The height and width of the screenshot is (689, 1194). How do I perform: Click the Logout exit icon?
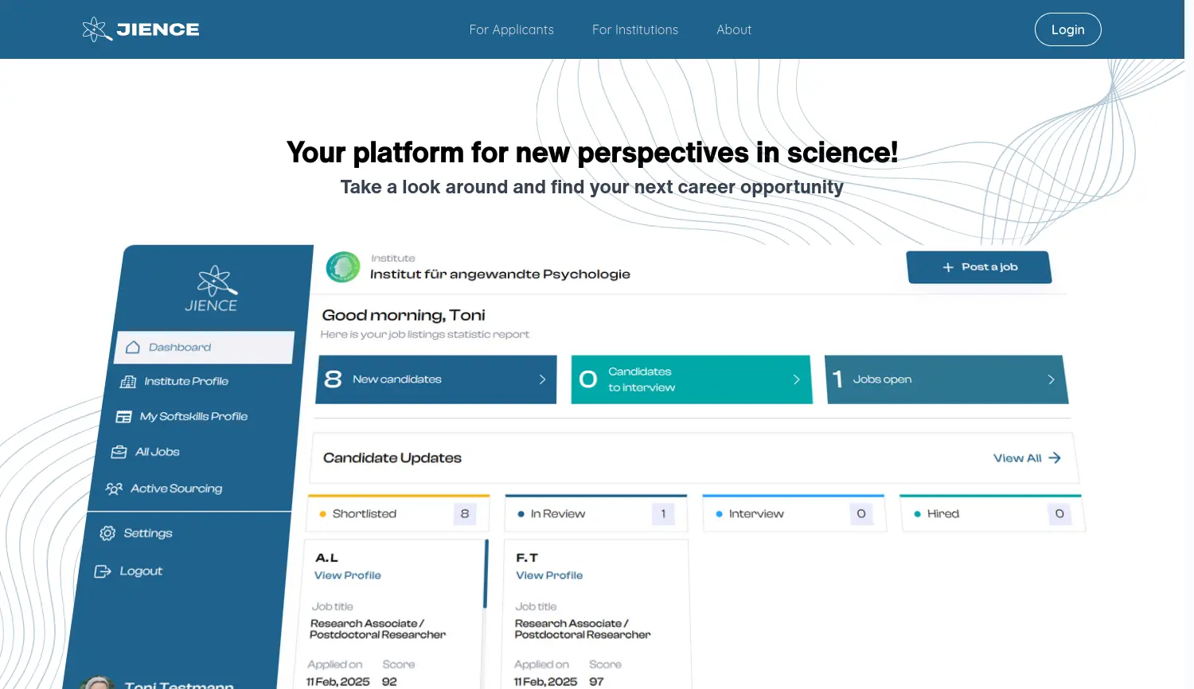coord(103,571)
